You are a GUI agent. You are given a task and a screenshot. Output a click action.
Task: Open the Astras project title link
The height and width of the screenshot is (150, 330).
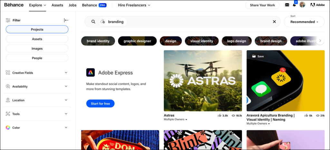(x=169, y=115)
